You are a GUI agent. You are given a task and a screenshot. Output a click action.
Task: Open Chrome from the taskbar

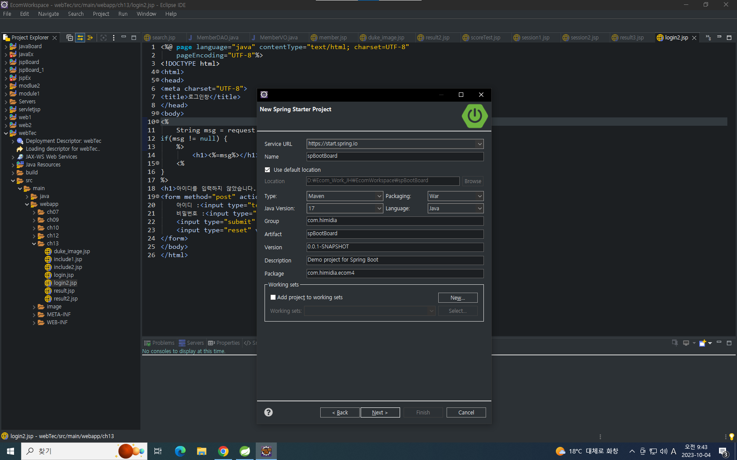[223, 451]
